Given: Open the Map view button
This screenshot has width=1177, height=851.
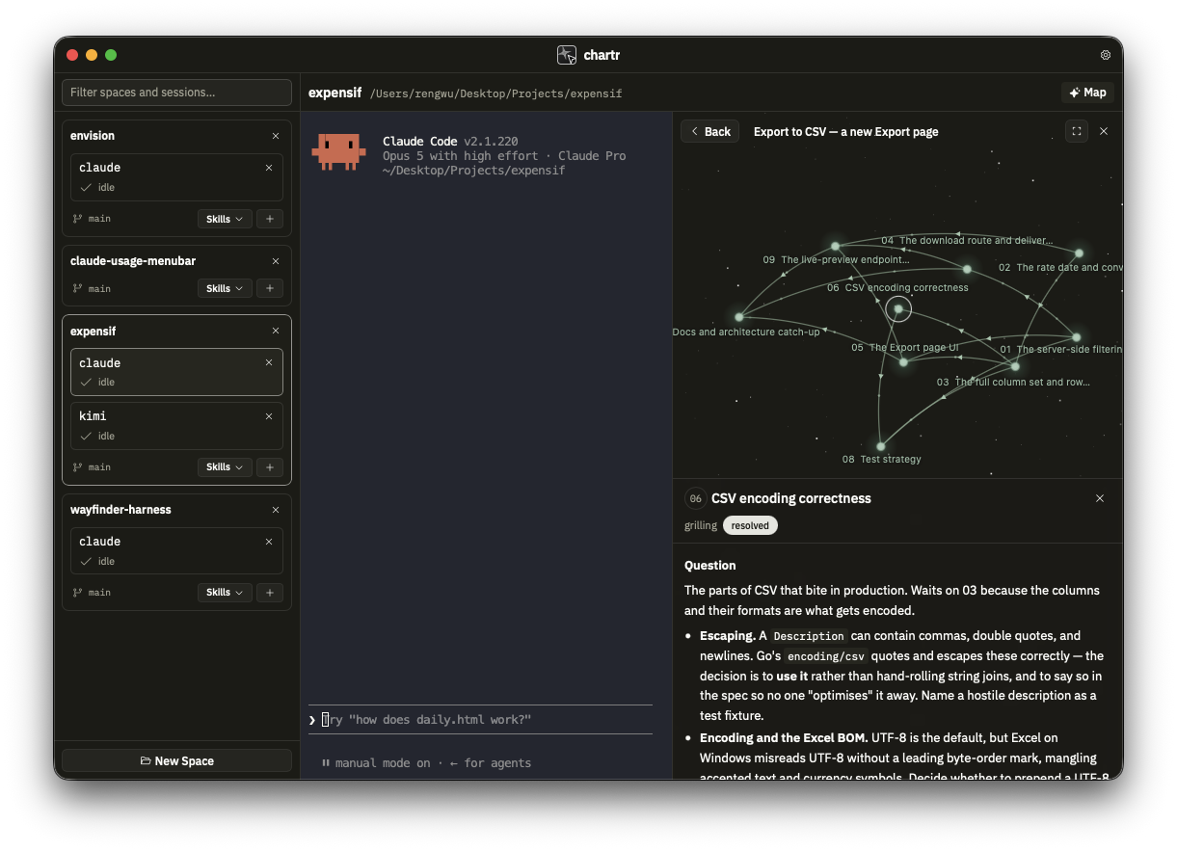Looking at the screenshot, I should pyautogui.click(x=1087, y=93).
